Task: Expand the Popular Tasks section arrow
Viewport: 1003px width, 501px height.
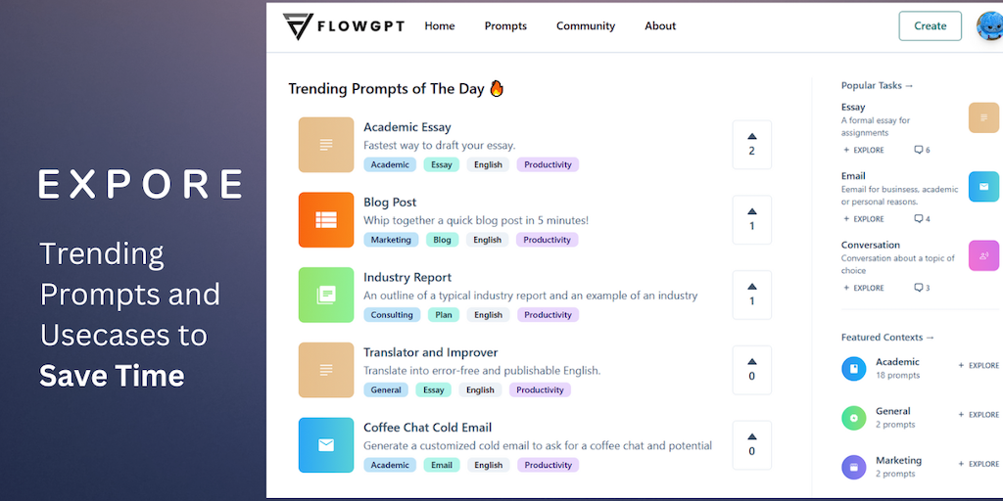Action: [908, 86]
